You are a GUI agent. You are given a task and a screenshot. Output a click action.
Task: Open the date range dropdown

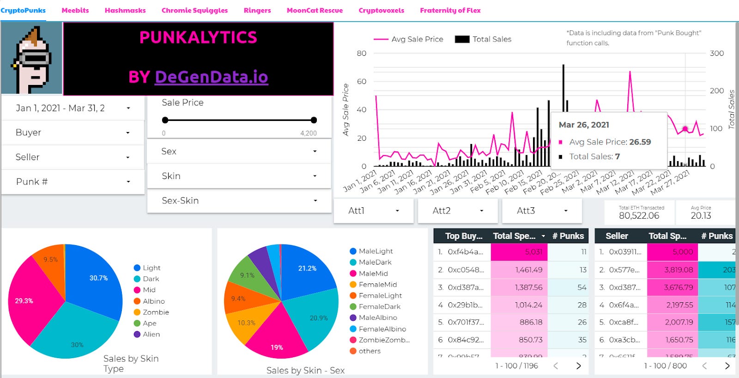point(73,108)
